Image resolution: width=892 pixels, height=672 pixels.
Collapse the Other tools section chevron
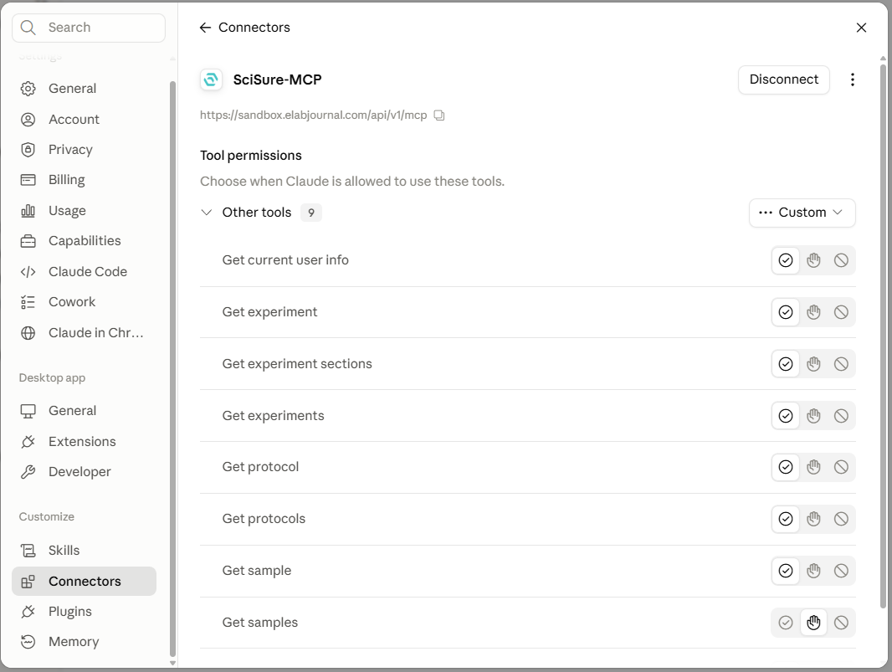(x=207, y=213)
